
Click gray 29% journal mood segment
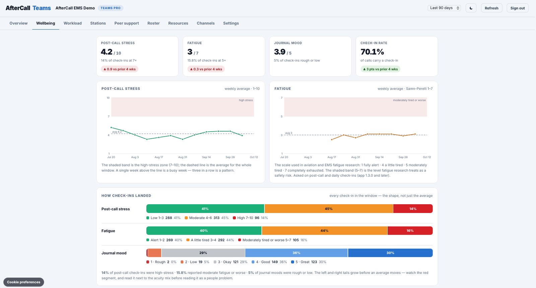point(203,253)
